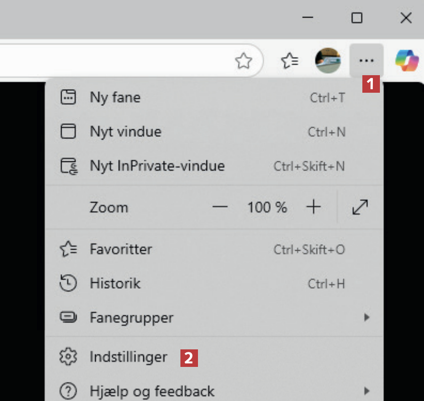This screenshot has width=424, height=401.
Task: Open Indstillinger from the menu
Action: point(128,357)
